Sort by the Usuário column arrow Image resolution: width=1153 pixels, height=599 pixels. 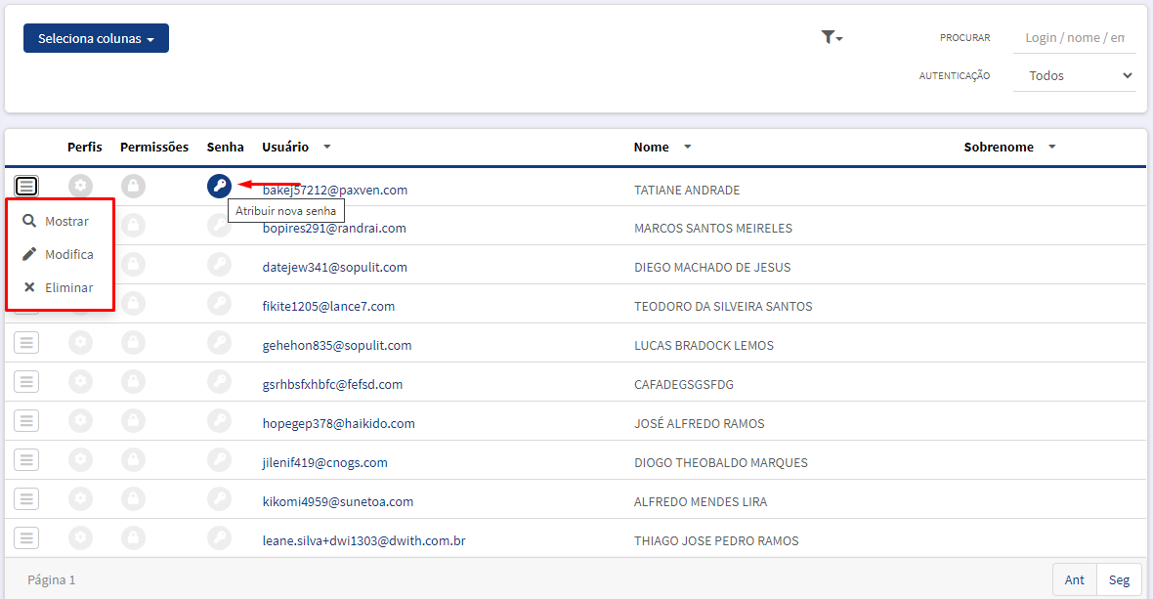point(327,147)
